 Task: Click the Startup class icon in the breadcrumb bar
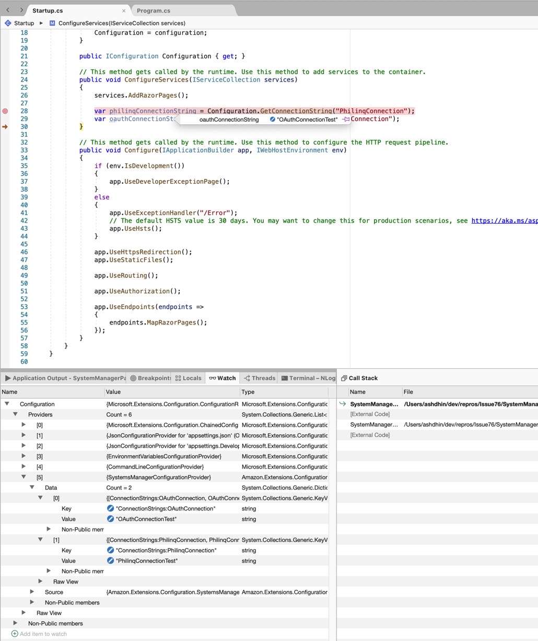point(7,23)
